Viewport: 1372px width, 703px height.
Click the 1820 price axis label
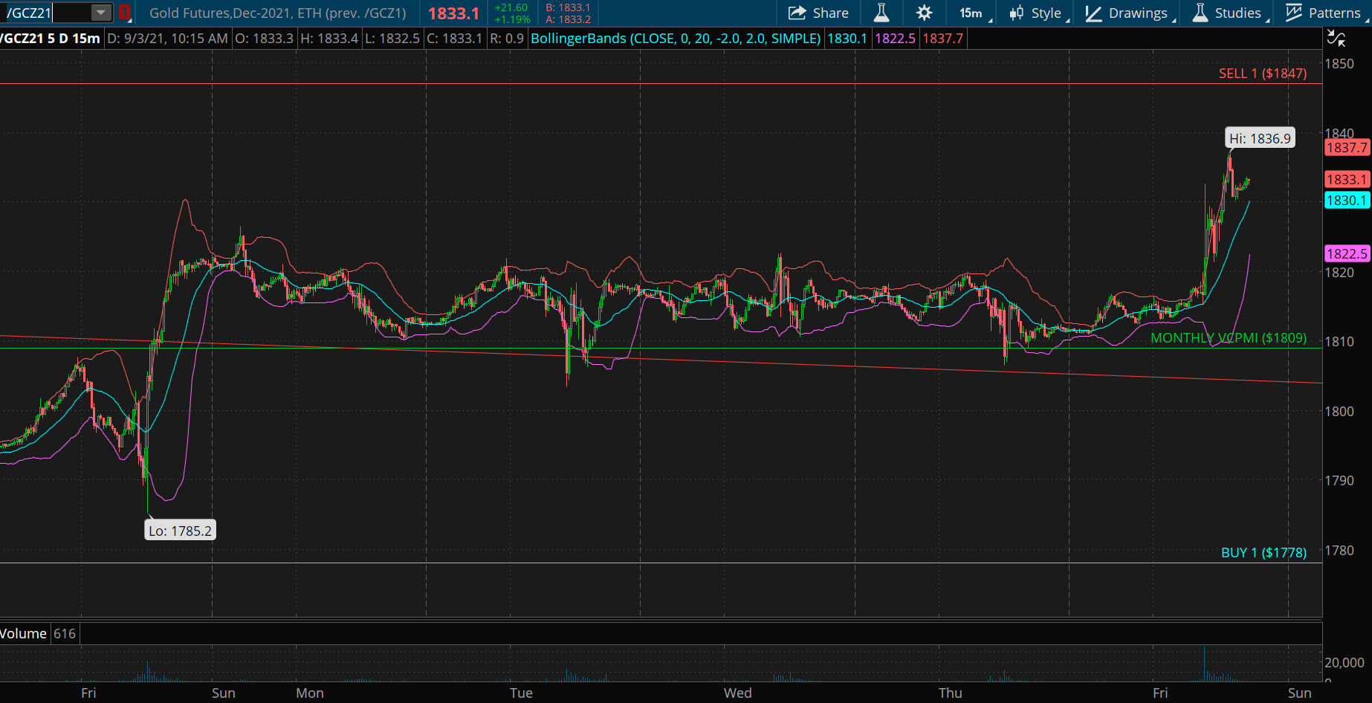tap(1339, 272)
